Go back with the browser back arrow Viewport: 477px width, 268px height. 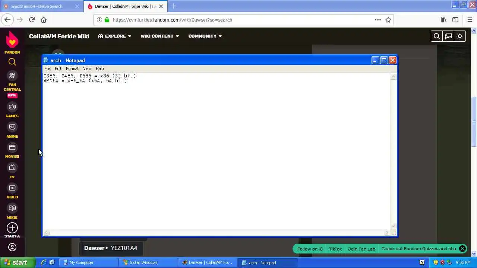click(7, 20)
